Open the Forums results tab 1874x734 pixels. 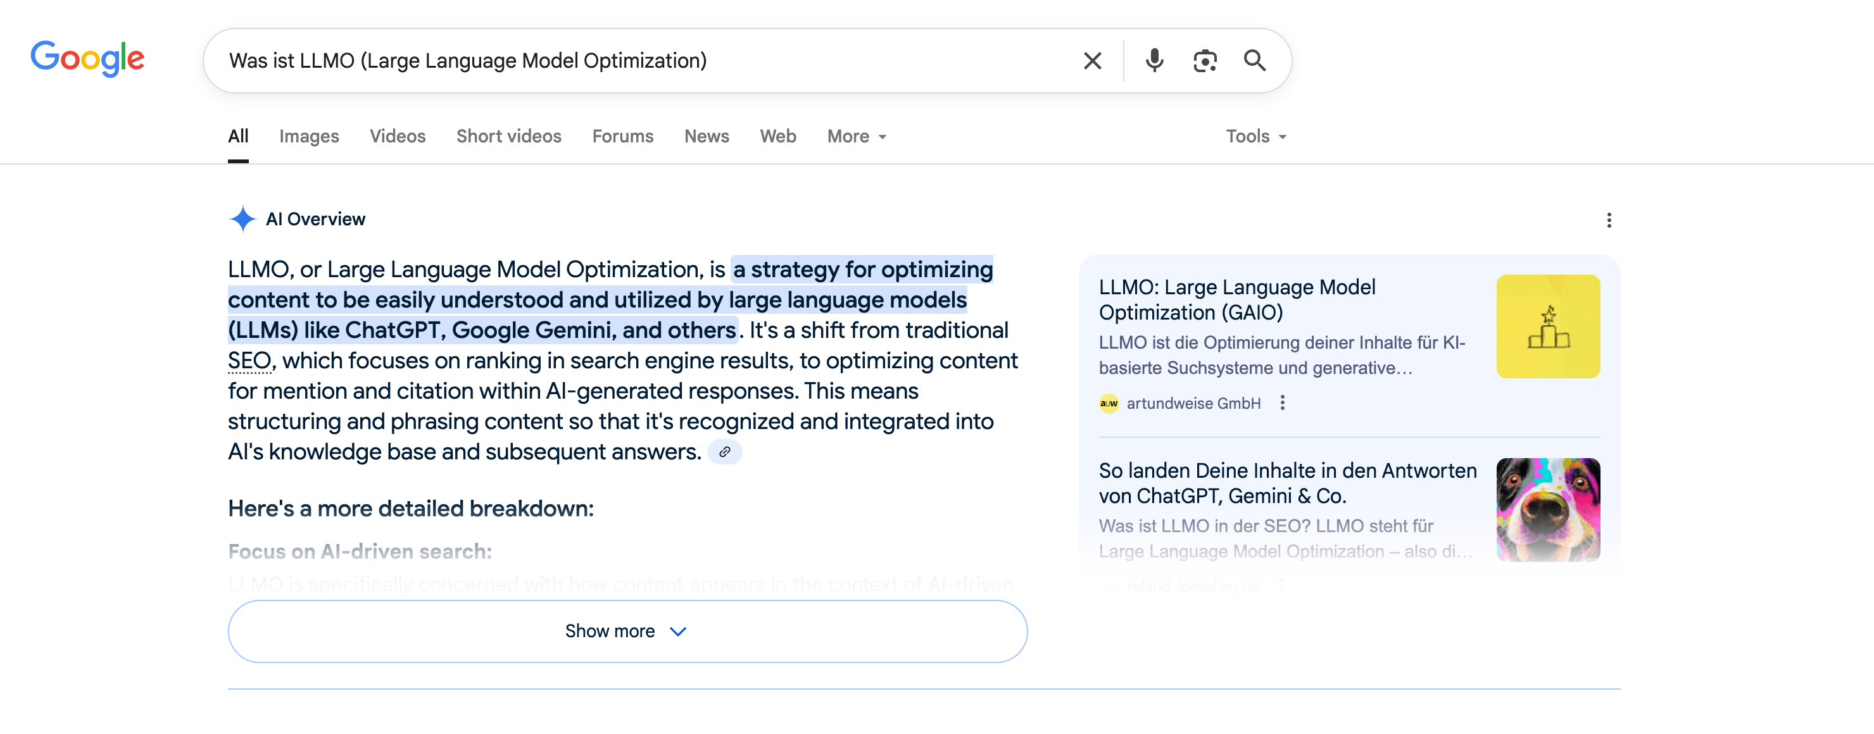pos(622,137)
